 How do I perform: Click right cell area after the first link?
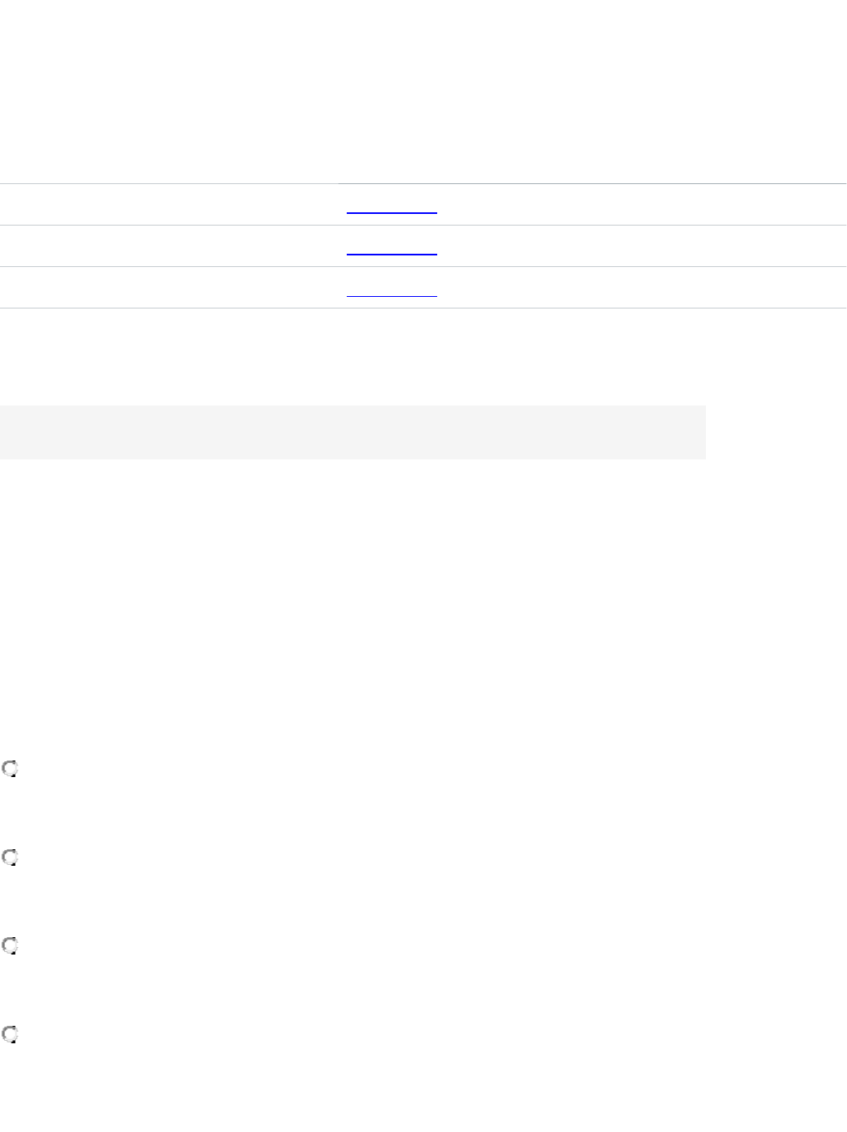point(639,205)
